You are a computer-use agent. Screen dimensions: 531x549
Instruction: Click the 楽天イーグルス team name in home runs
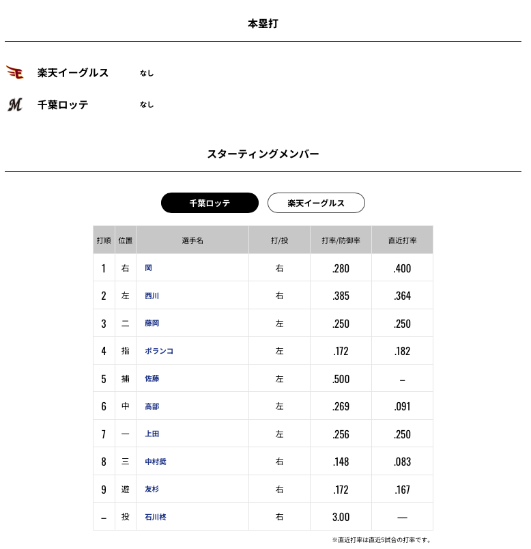[x=73, y=72]
